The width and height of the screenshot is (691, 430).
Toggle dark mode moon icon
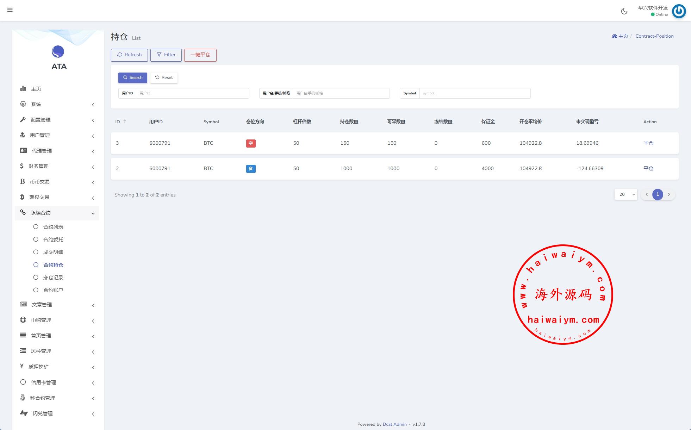pos(624,11)
